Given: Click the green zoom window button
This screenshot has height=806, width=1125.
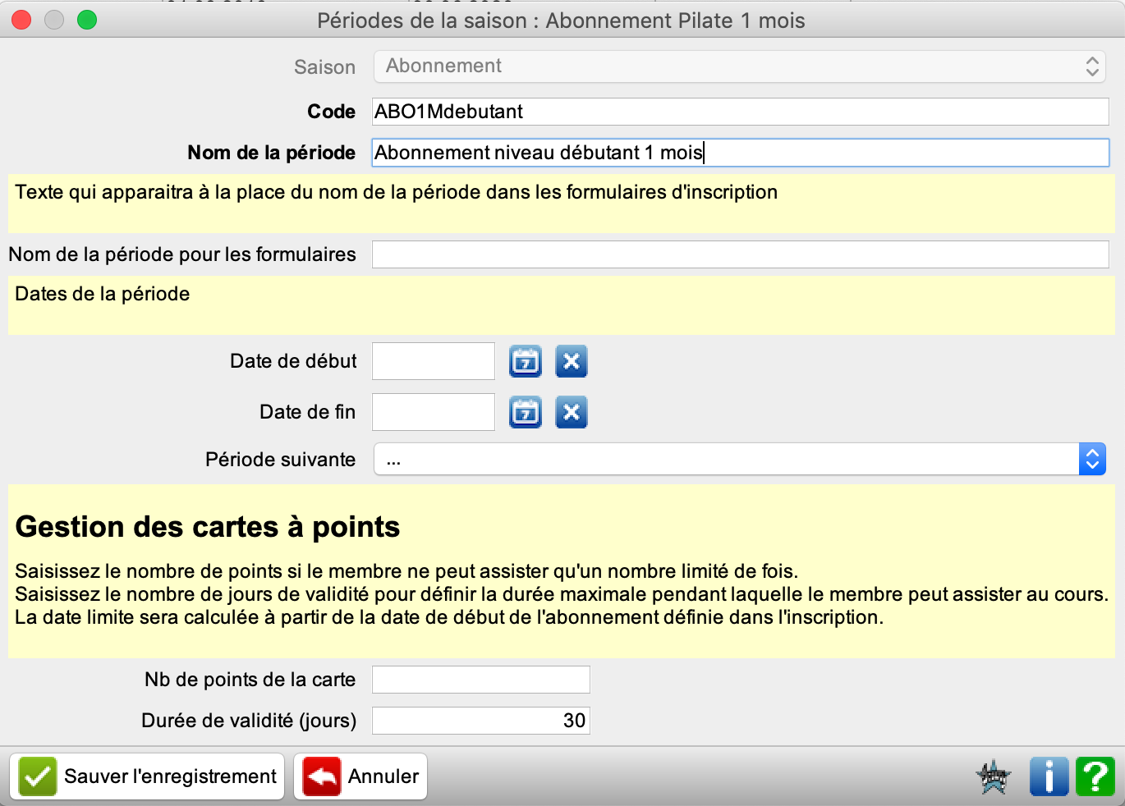Looking at the screenshot, I should coord(87,20).
